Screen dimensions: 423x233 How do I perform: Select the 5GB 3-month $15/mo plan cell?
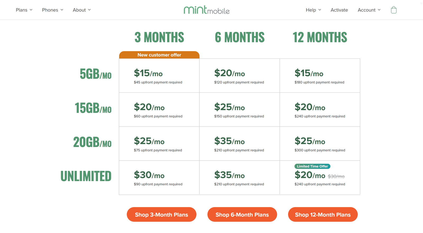[x=159, y=76]
